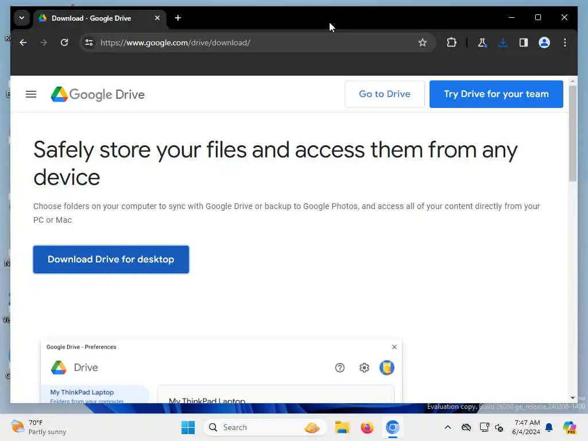Open Chrome three-dot menu
The image size is (588, 441).
[x=565, y=42]
